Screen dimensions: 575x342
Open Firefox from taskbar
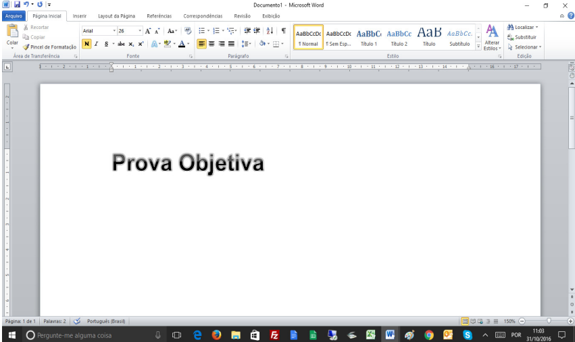216,335
